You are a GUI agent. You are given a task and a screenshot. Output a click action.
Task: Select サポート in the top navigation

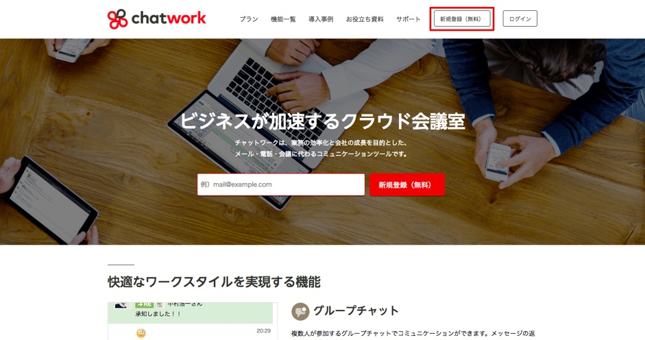(408, 19)
